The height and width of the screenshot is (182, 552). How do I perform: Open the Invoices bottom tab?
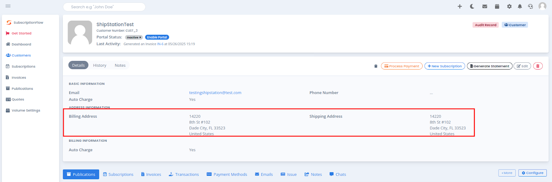(151, 174)
